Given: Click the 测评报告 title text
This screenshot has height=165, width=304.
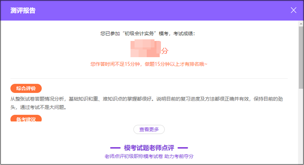Looking at the screenshot, I should (23, 11).
